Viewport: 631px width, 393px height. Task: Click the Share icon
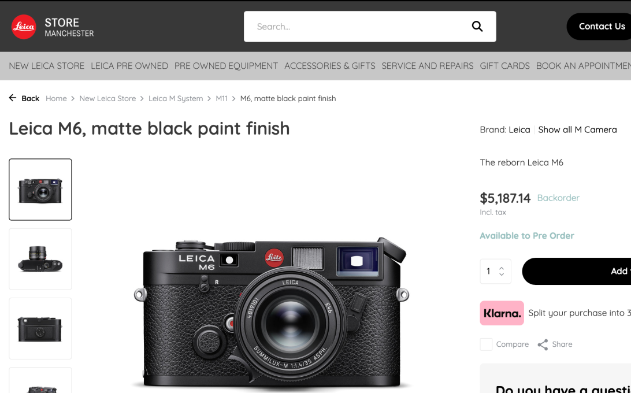pyautogui.click(x=543, y=344)
